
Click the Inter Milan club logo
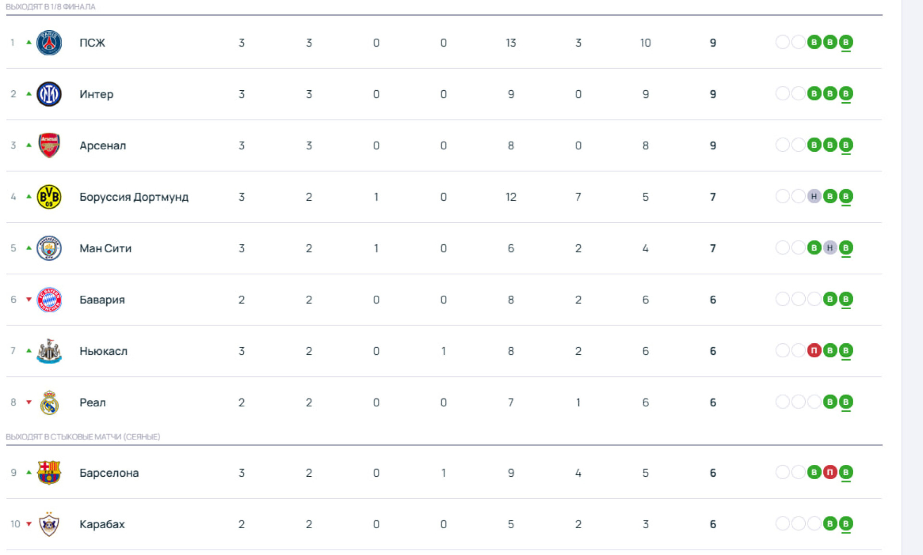pos(49,94)
